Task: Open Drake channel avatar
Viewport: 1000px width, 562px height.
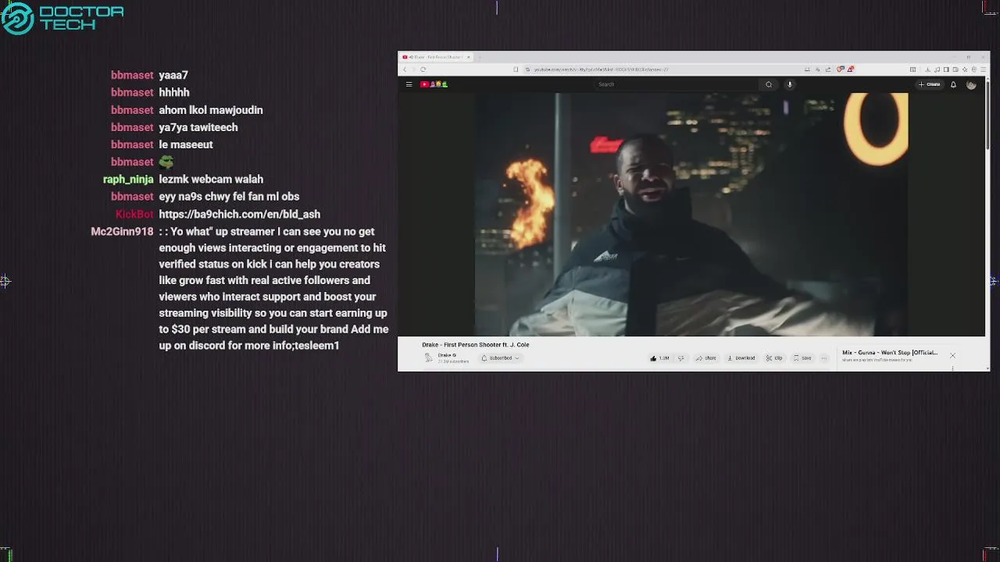Action: pyautogui.click(x=428, y=357)
